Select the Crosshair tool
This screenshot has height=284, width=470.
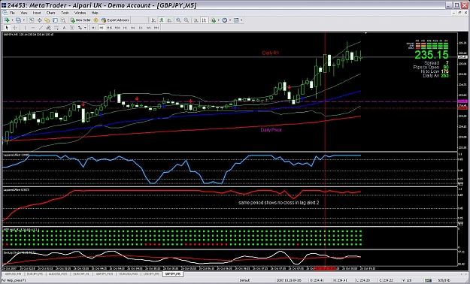15,28
